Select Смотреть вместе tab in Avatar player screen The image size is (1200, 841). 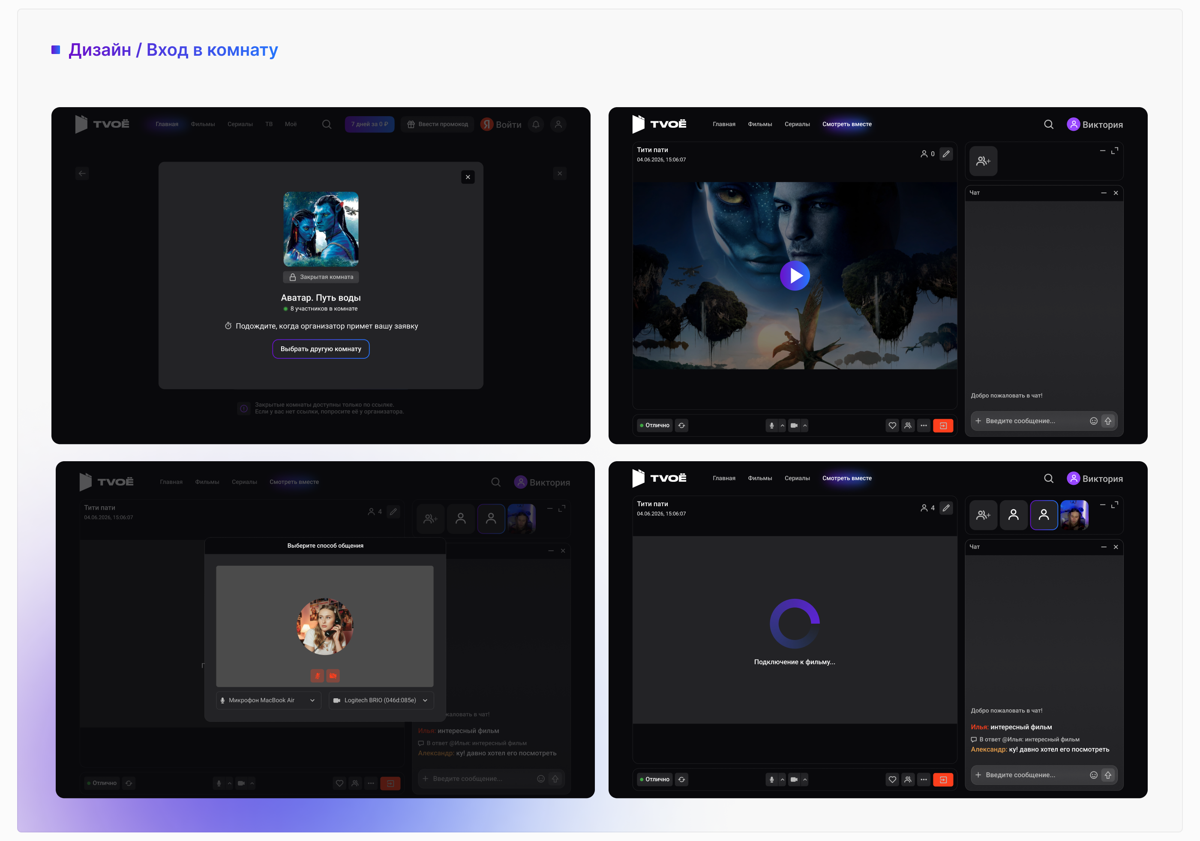[x=847, y=124]
